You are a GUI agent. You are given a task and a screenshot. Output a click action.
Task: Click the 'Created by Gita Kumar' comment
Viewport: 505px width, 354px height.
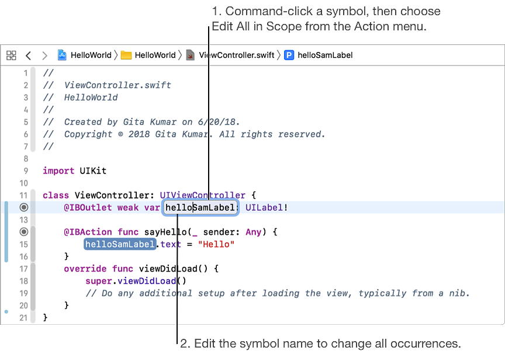[x=141, y=122]
